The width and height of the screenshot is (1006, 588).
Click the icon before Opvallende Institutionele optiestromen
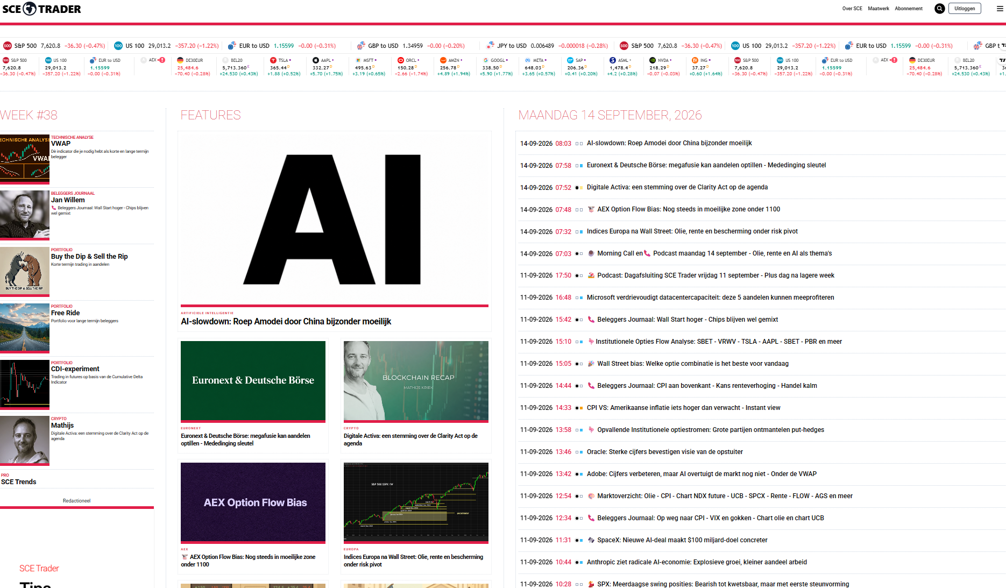coord(591,430)
